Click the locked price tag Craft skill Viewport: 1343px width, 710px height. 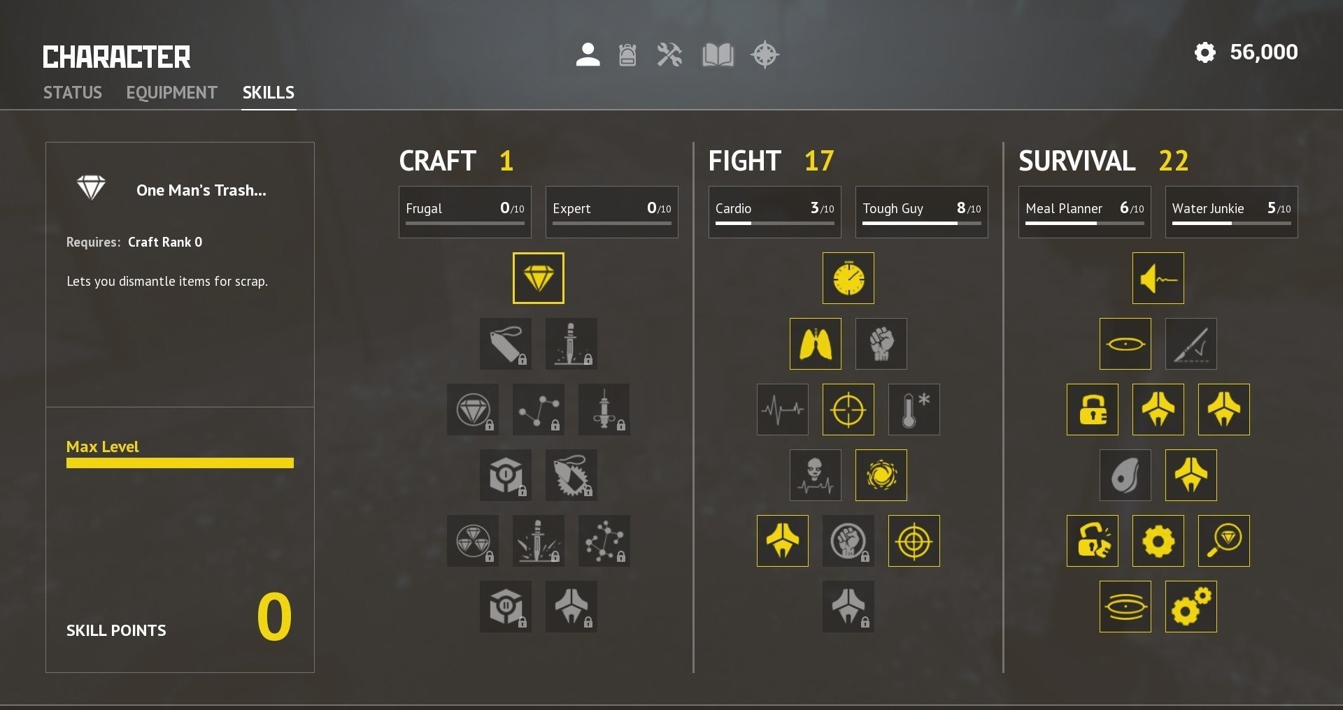pyautogui.click(x=505, y=344)
